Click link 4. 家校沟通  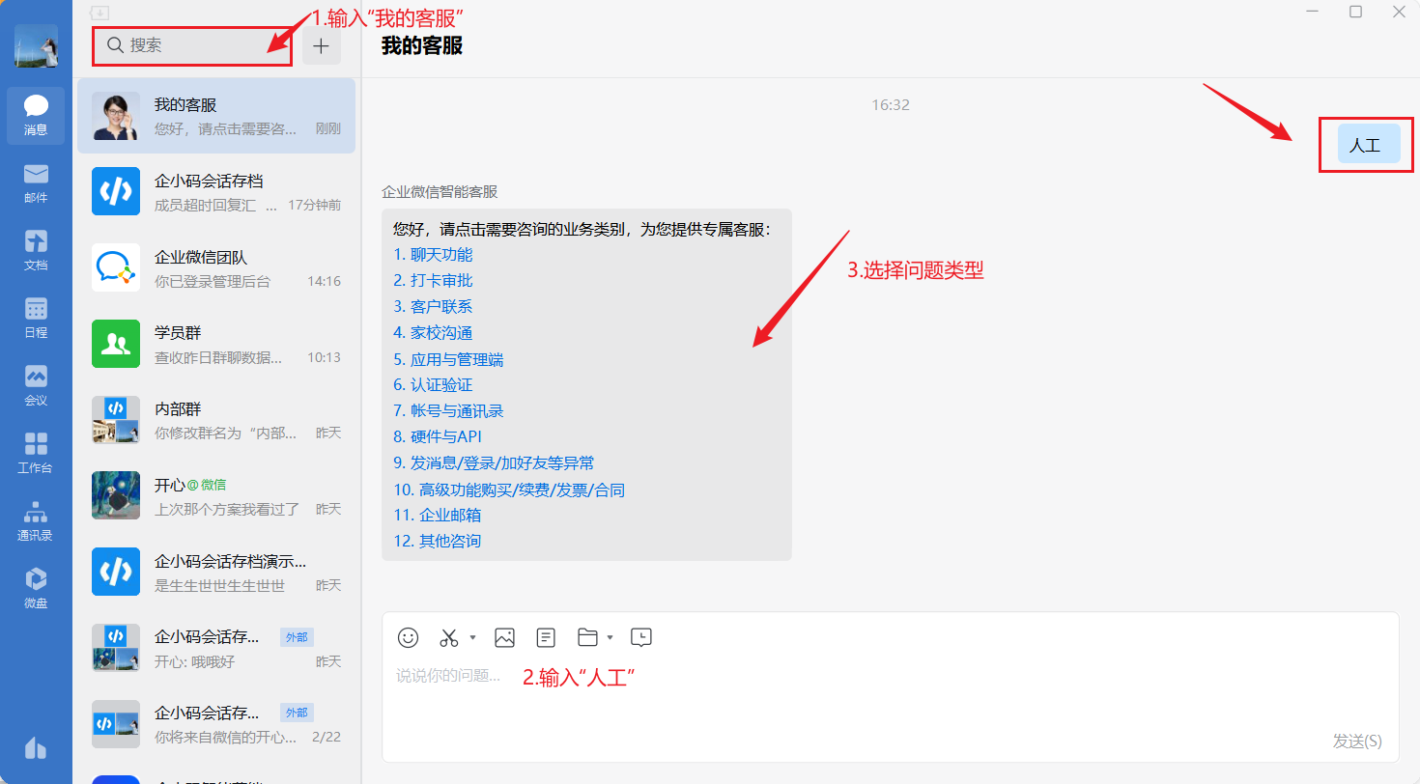pos(433,333)
